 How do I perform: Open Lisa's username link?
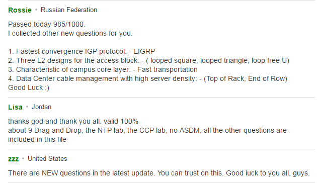point(15,107)
